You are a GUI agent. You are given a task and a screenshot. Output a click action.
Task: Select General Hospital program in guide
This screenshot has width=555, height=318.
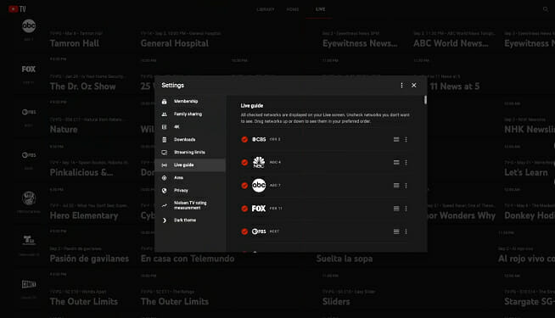point(175,43)
